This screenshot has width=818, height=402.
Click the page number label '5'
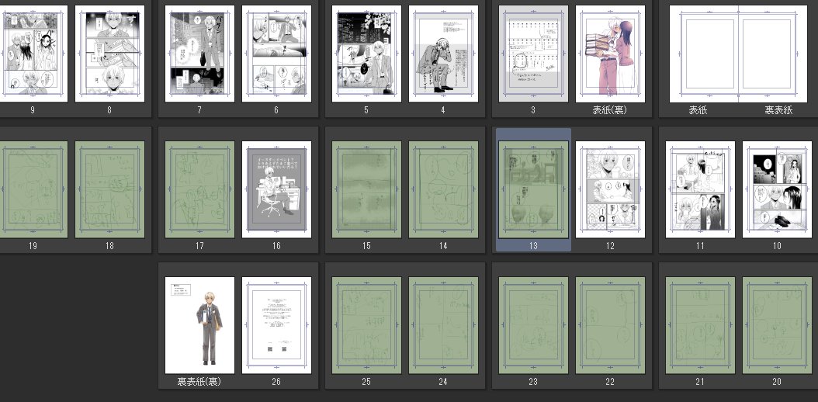367,110
